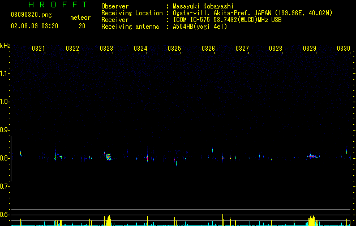356x226 pixels.
Task: Click the meteor label
Action: tap(80, 18)
